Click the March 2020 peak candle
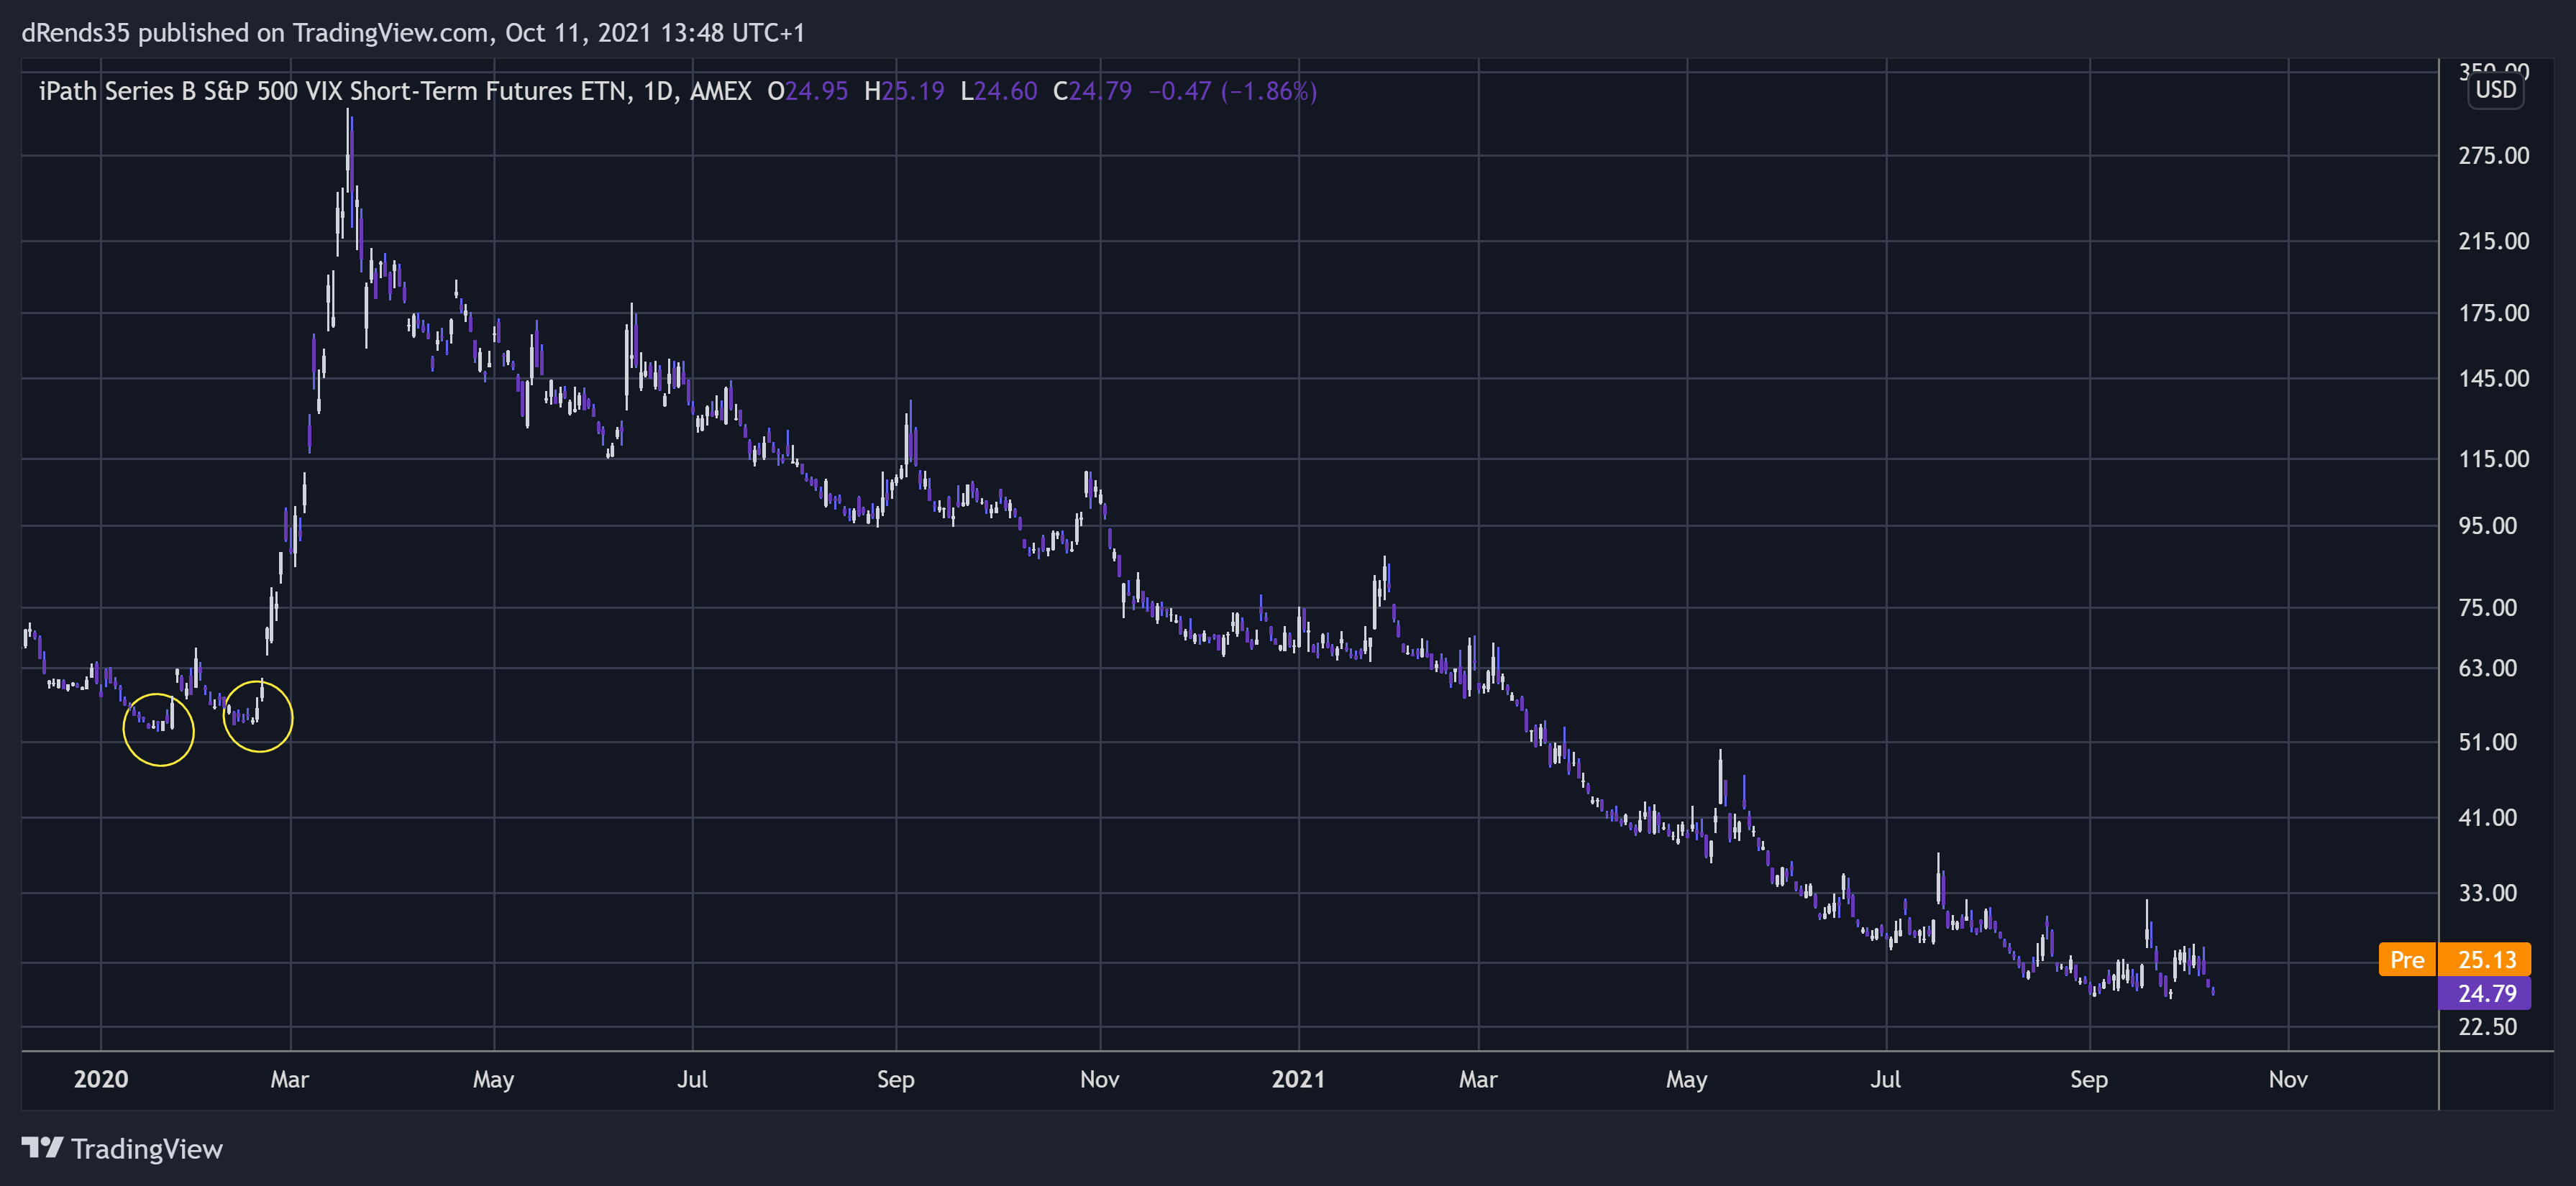Image resolution: width=2576 pixels, height=1186 pixels. pyautogui.click(x=349, y=150)
